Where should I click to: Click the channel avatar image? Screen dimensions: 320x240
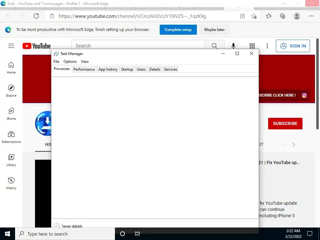pos(43,123)
